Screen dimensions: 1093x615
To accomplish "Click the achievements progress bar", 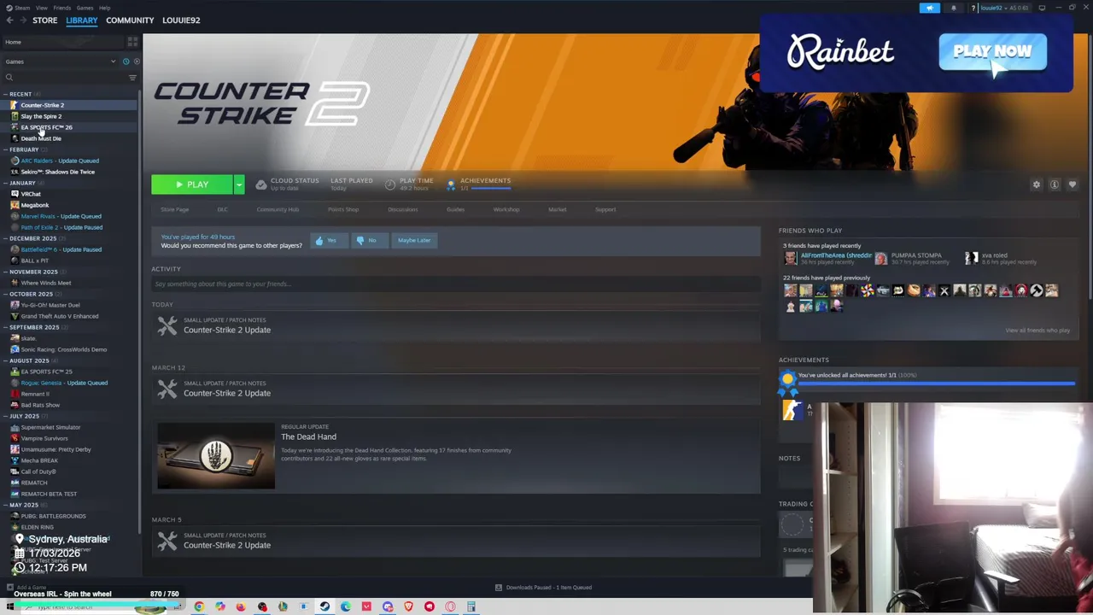I will (936, 384).
